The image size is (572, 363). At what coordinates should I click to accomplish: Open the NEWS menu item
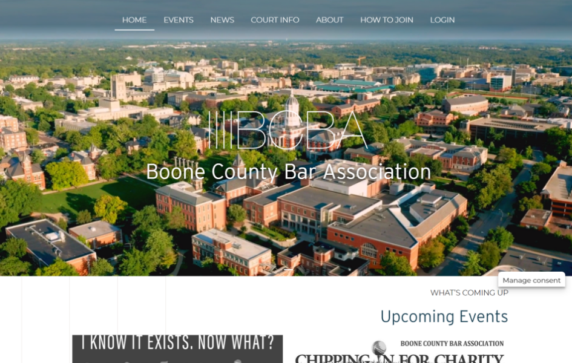pos(222,20)
